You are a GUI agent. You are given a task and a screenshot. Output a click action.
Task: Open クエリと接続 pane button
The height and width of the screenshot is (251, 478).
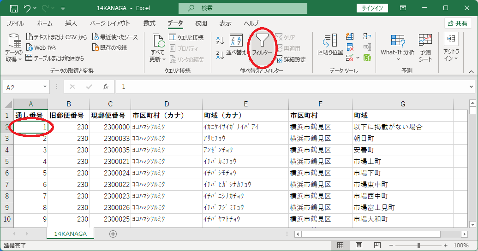pyautogui.click(x=186, y=37)
